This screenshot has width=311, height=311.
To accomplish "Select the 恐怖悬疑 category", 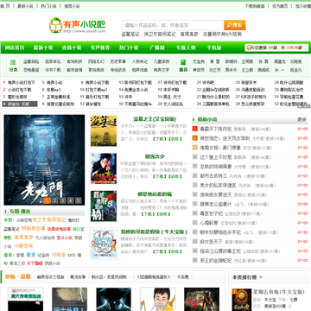I will pos(31,70).
